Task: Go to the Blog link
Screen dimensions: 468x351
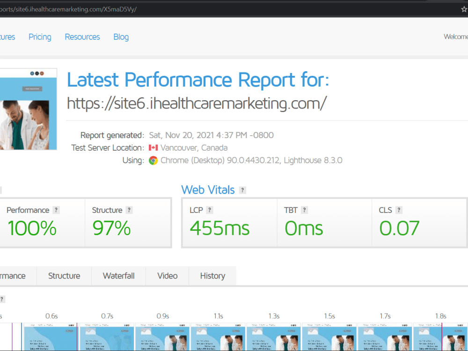Action: click(x=121, y=37)
